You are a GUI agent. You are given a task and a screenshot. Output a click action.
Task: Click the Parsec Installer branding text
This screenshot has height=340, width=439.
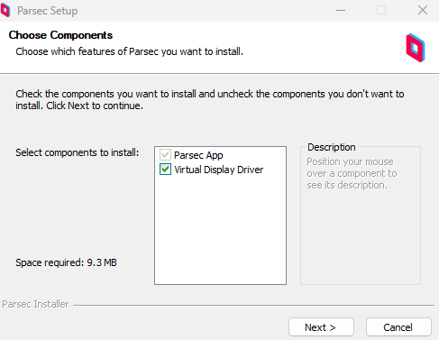[x=35, y=304]
